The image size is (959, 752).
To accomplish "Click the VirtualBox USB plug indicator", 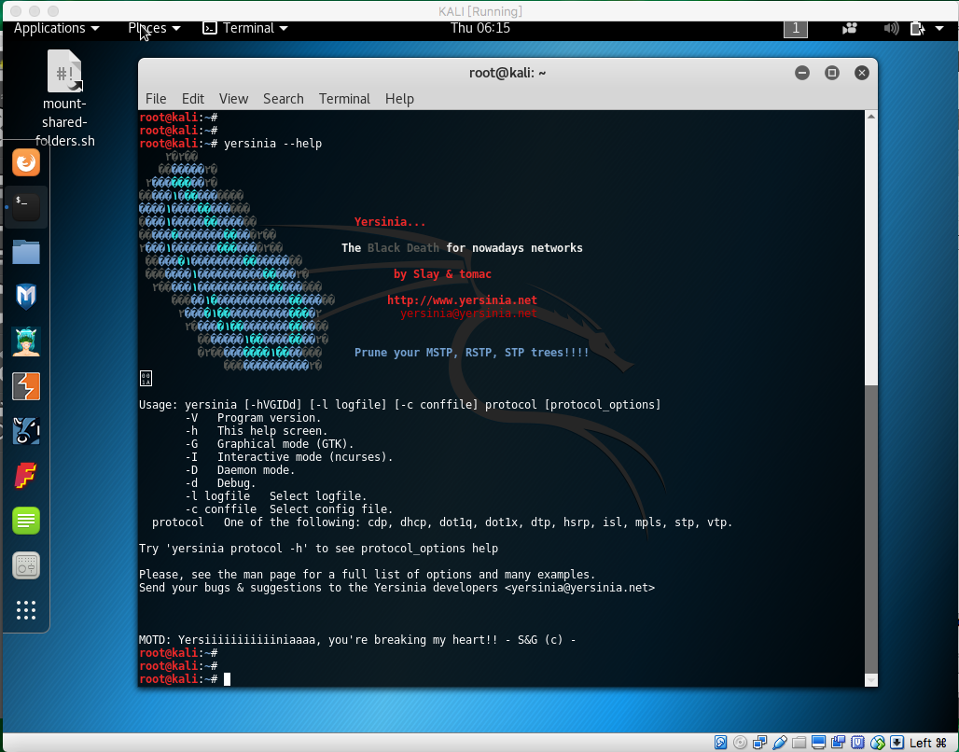I will (779, 743).
